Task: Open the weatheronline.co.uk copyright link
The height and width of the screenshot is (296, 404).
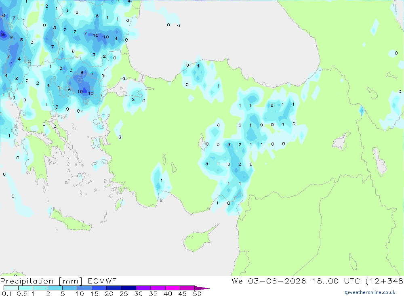Action: click(x=370, y=292)
